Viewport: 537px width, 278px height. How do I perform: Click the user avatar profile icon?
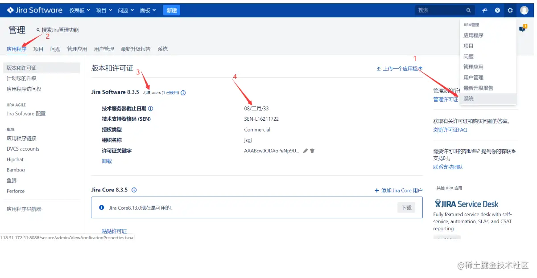(x=524, y=10)
